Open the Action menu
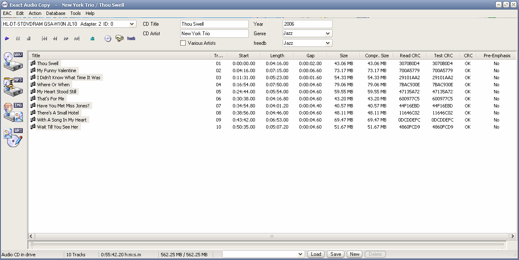Viewport: 519px width, 260px height. click(35, 13)
